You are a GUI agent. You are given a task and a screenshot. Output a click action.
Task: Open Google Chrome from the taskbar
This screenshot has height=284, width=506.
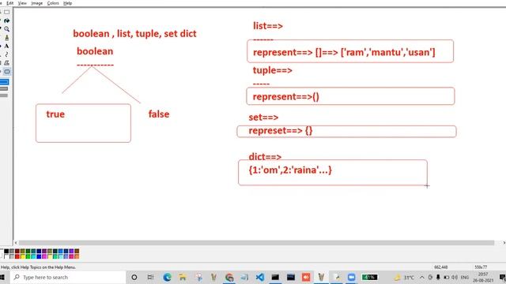pyautogui.click(x=229, y=277)
